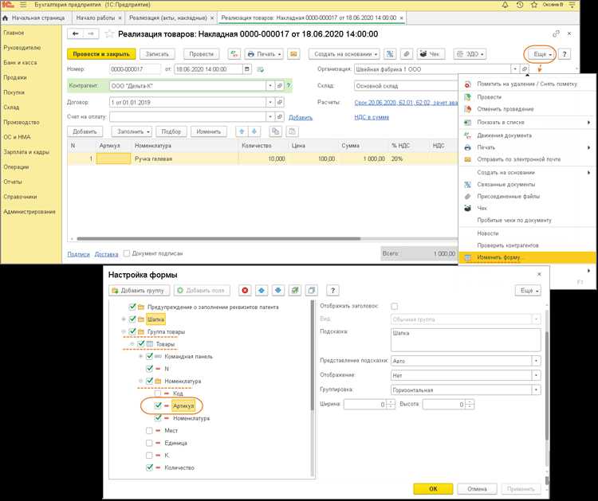The image size is (598, 501).
Task: Click the Провести и закрыть button
Action: (x=100, y=54)
